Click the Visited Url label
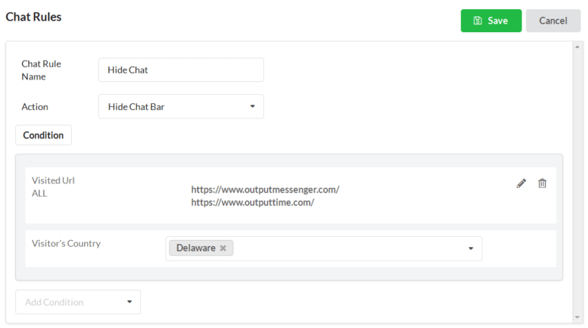 pyautogui.click(x=54, y=180)
